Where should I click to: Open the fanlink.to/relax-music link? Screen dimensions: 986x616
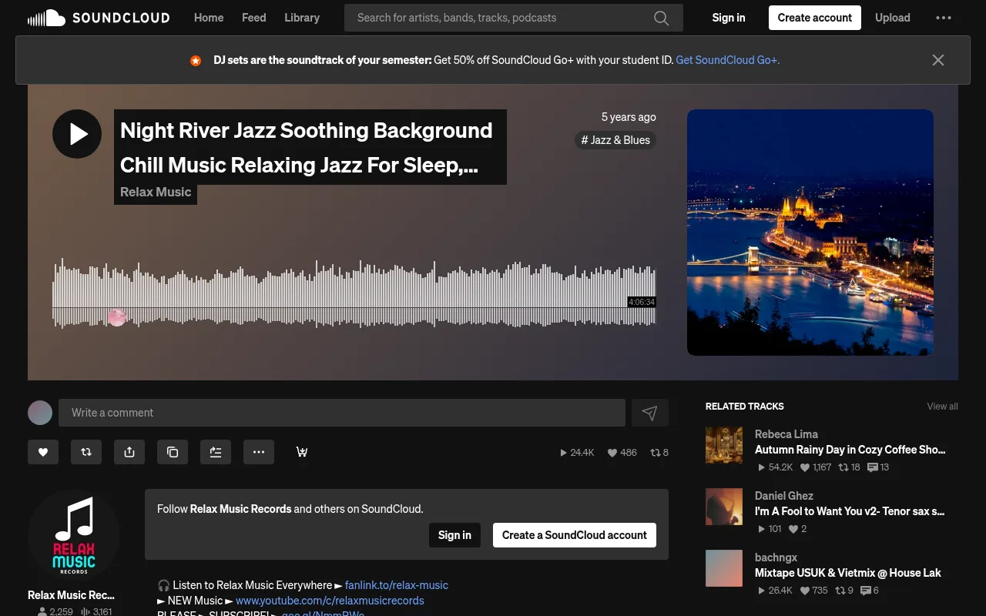(397, 585)
